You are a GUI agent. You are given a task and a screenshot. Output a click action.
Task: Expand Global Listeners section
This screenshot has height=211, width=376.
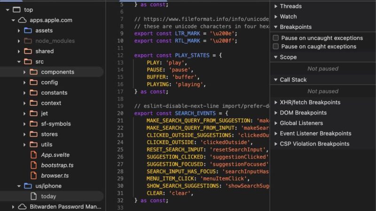point(276,123)
